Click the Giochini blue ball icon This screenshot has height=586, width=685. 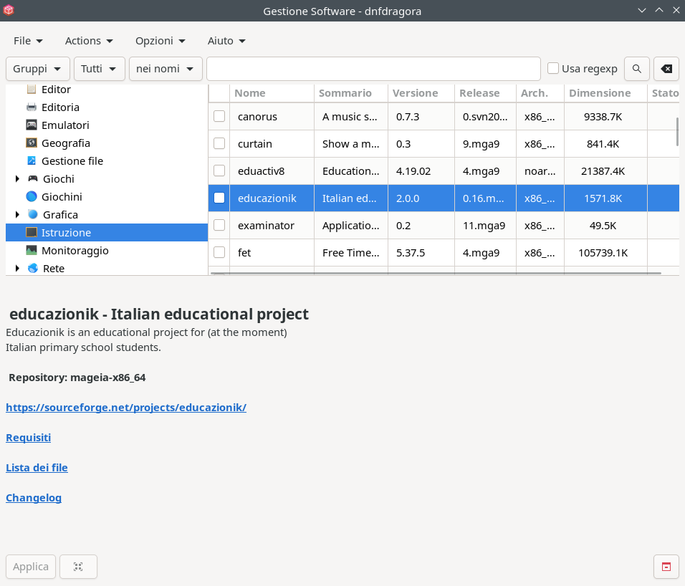(x=32, y=196)
